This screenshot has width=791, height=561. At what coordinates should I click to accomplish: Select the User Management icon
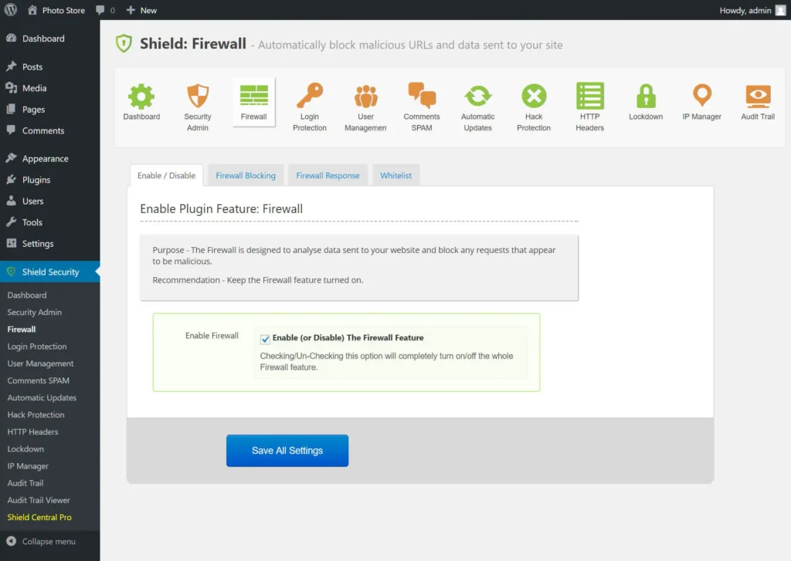pyautogui.click(x=365, y=96)
